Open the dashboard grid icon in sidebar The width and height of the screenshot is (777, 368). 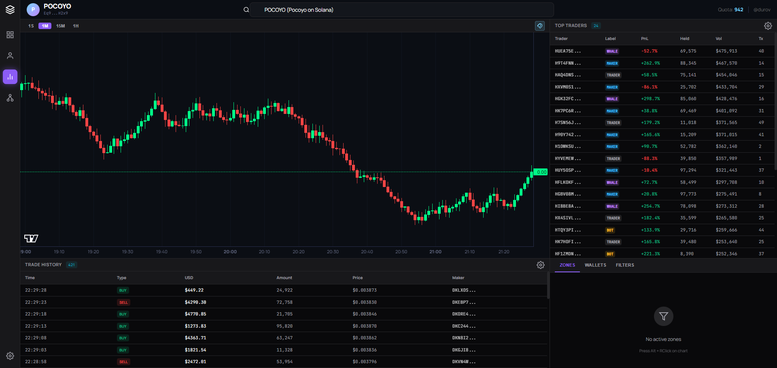click(x=10, y=35)
